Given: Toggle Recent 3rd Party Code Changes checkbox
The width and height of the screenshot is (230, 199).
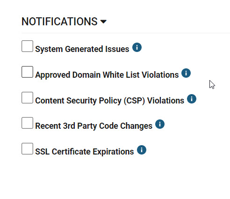Looking at the screenshot, I should (27, 123).
